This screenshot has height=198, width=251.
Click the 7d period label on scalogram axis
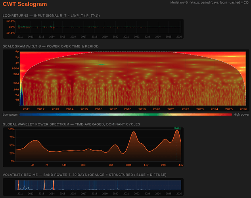(17, 95)
